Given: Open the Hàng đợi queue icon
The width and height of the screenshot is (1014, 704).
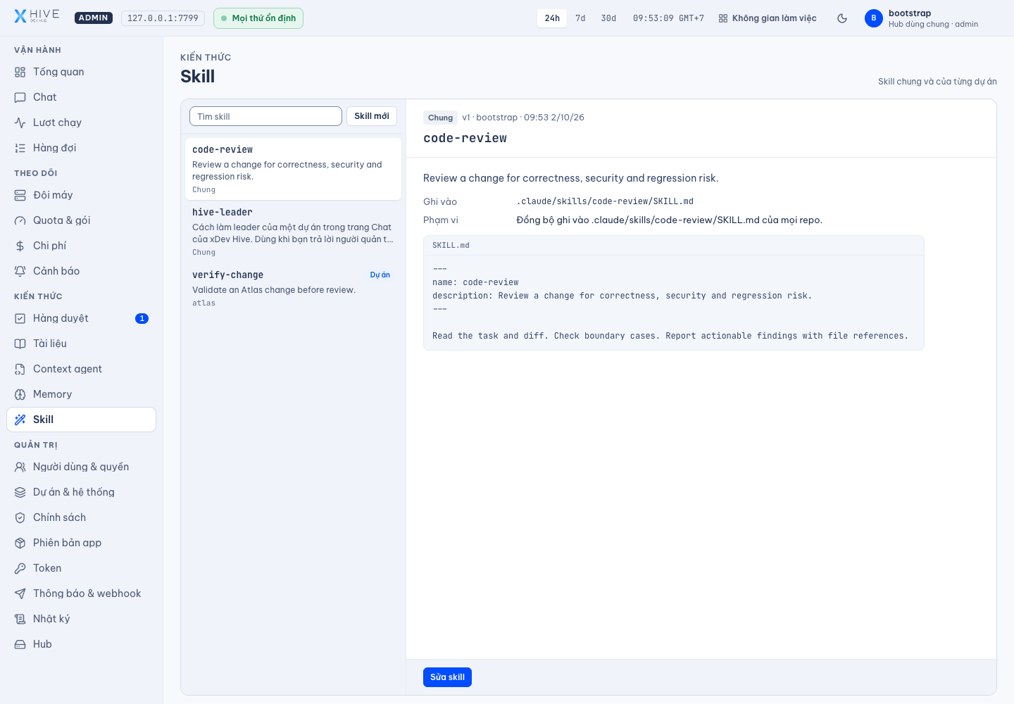Looking at the screenshot, I should click(x=20, y=148).
